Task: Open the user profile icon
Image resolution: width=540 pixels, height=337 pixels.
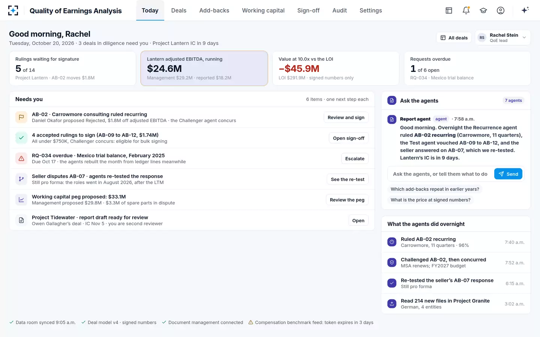Action: [501, 10]
